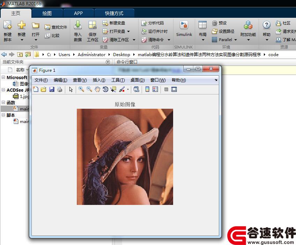This screenshot has width=296, height=245.
Task: Select the Edit Plot arrow tool
Action: [71, 89]
